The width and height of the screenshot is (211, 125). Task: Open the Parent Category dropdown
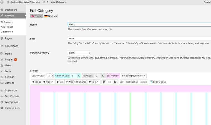[79, 53]
